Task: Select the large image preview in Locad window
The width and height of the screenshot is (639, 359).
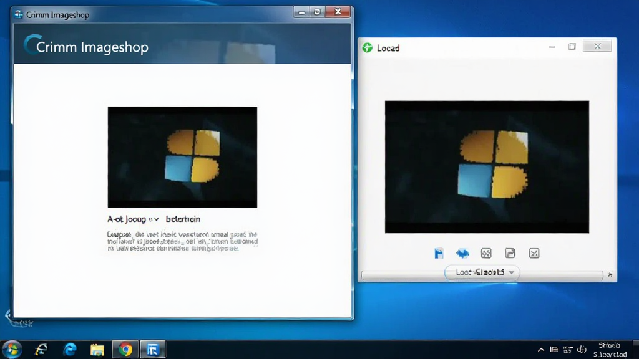Action: (x=487, y=167)
